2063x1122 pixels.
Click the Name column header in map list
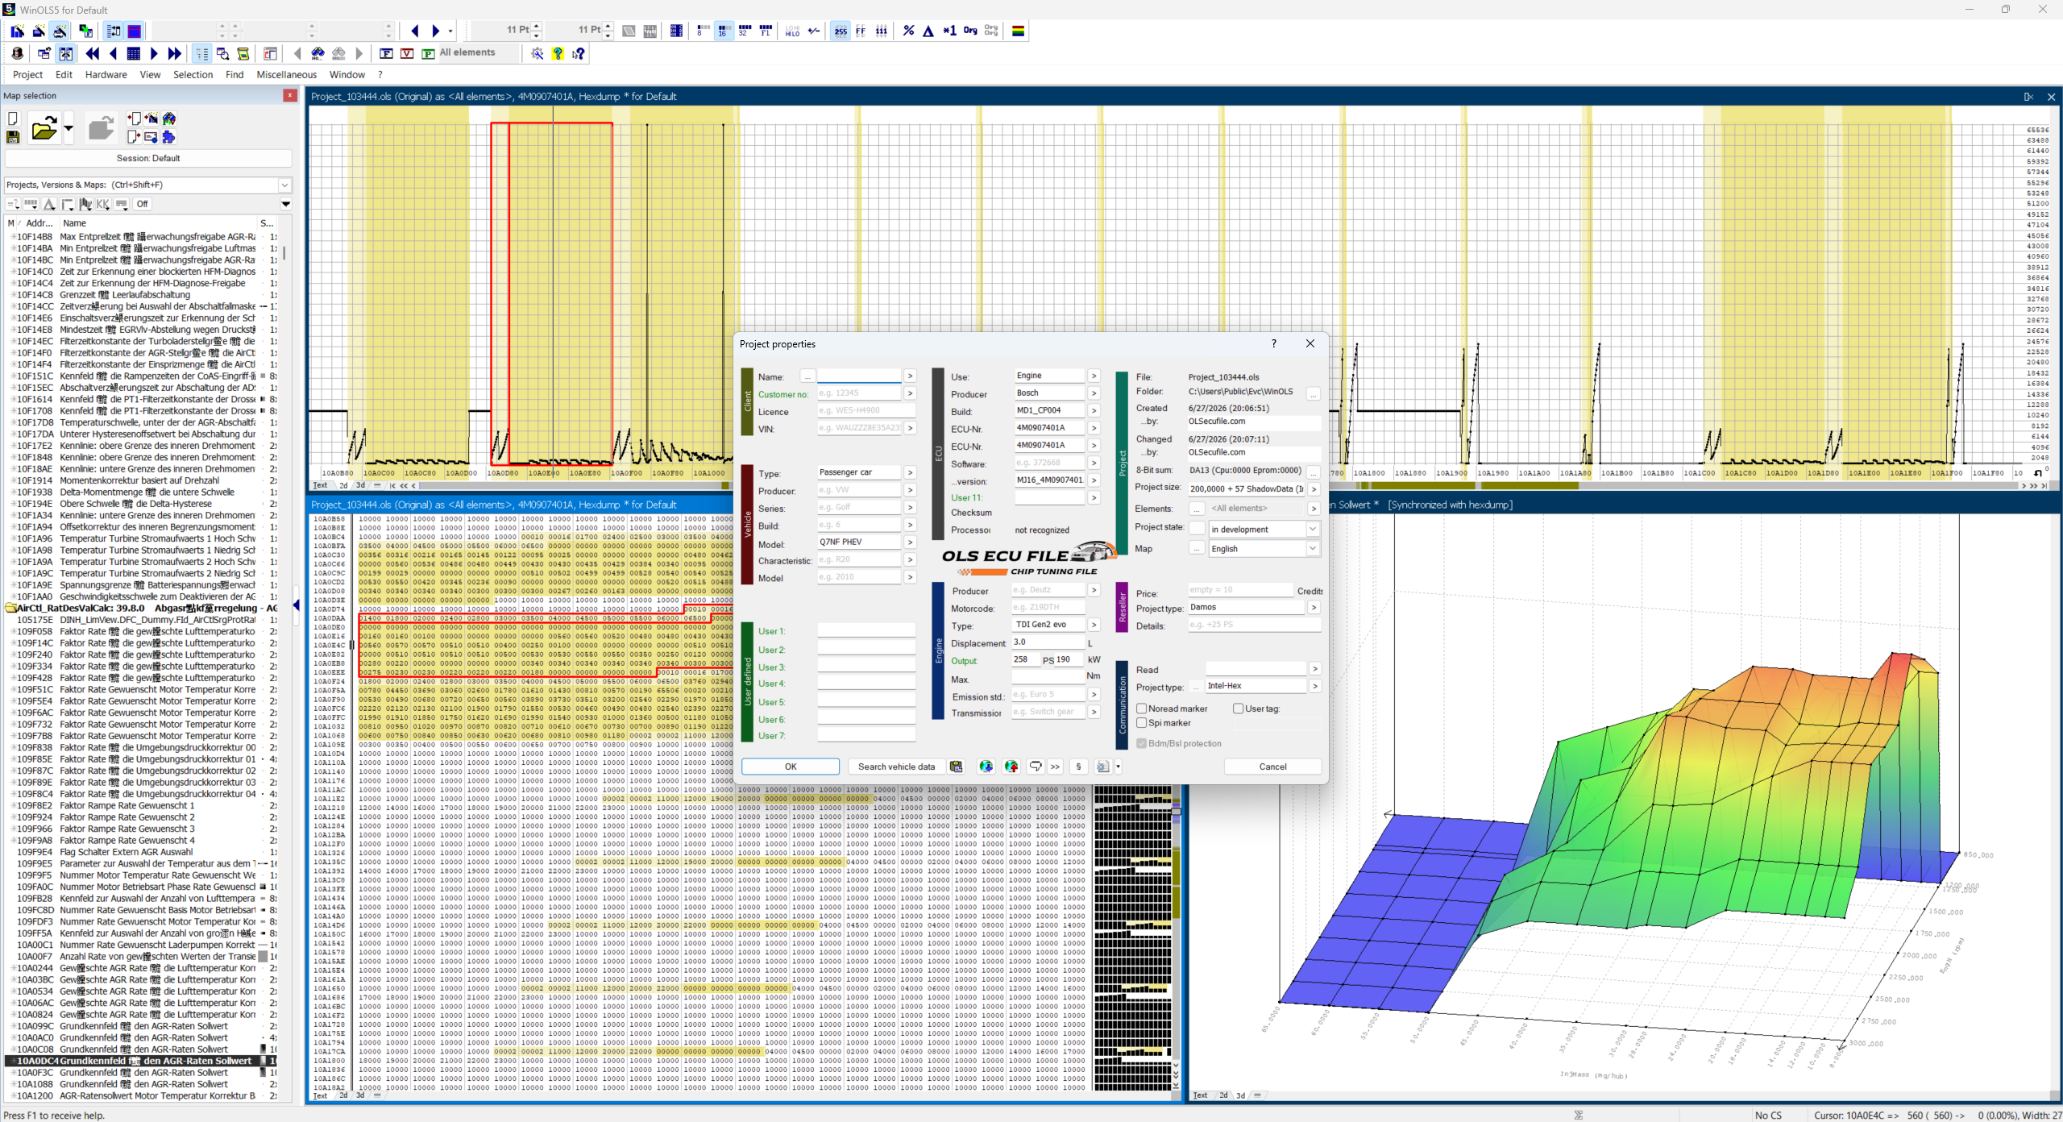click(x=158, y=223)
